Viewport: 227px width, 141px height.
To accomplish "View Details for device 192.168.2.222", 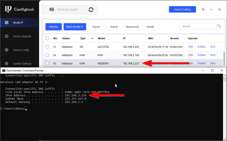I will click(201, 47).
